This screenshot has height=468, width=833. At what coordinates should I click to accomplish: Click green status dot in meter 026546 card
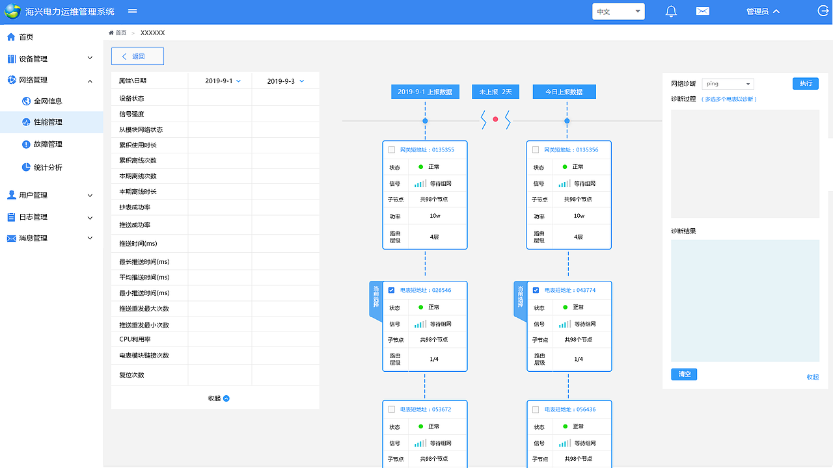421,307
